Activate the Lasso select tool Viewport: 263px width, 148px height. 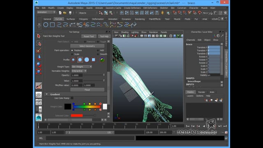(39, 44)
